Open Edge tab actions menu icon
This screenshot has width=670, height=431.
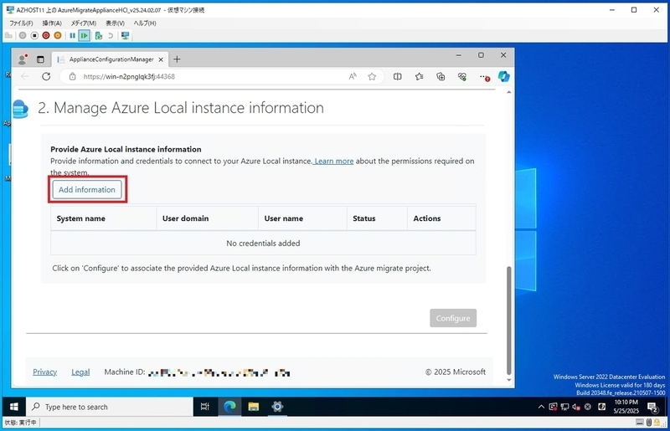click(40, 59)
